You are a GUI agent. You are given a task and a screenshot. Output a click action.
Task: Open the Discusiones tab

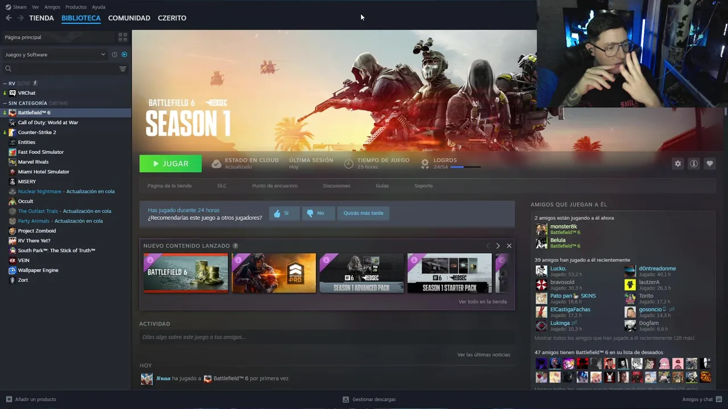pyautogui.click(x=337, y=186)
